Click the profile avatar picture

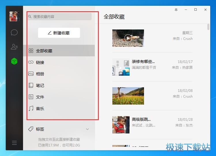(14, 16)
